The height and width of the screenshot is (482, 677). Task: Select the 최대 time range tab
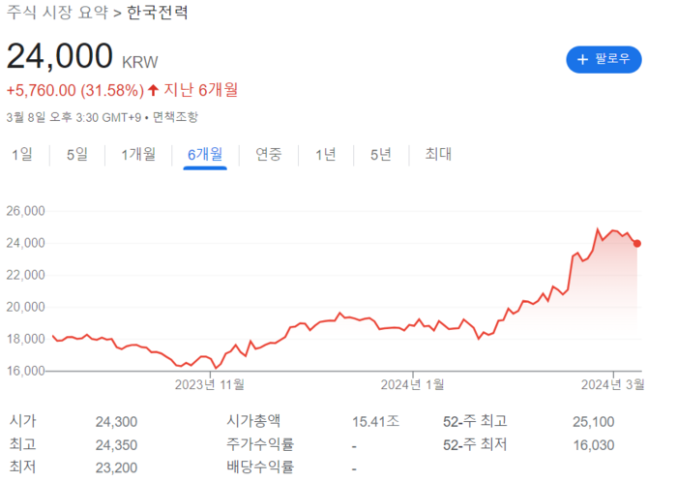438,154
